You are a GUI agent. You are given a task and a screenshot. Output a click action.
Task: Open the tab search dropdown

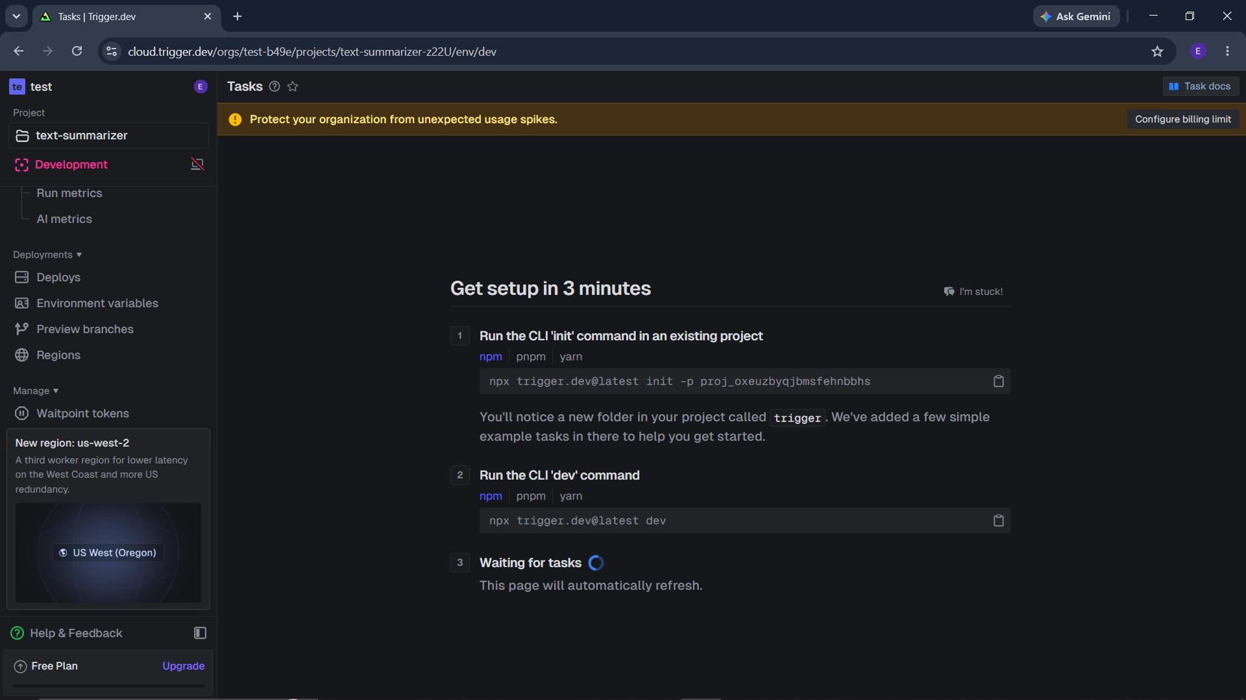(x=16, y=16)
